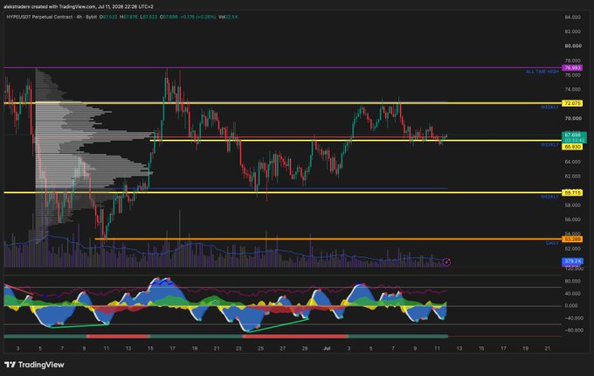This screenshot has width=594, height=376.
Task: Click the Jul label on the time axis
Action: (327, 348)
